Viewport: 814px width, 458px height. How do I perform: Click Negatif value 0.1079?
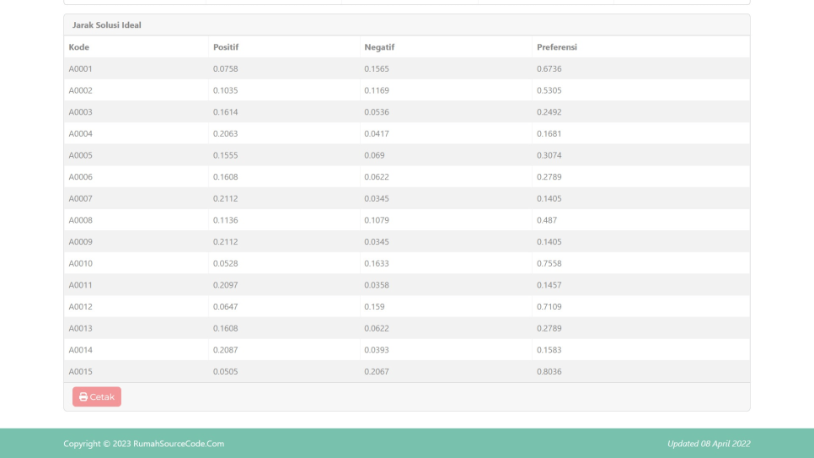(x=377, y=220)
